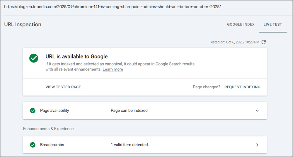Click the inspected URL at the top

point(112,6)
